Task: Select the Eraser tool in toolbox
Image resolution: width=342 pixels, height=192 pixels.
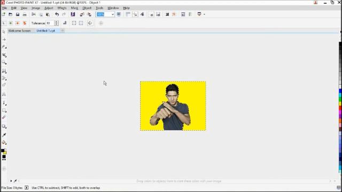Action: 4,85
